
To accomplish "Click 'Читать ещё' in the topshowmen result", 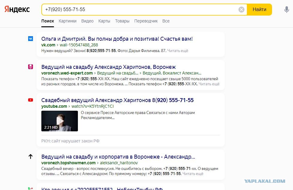I will (x=193, y=174).
